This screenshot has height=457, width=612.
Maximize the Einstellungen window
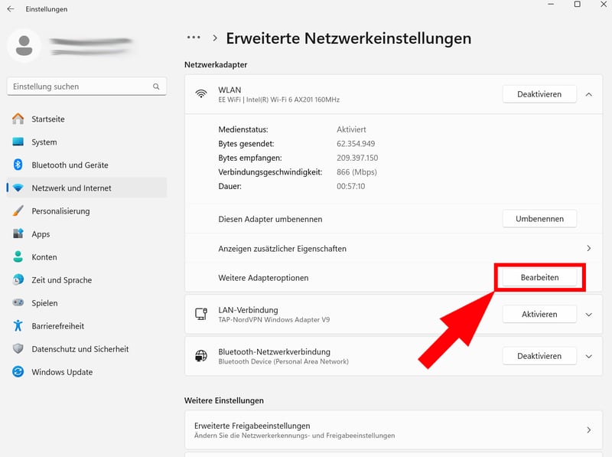[x=578, y=5]
